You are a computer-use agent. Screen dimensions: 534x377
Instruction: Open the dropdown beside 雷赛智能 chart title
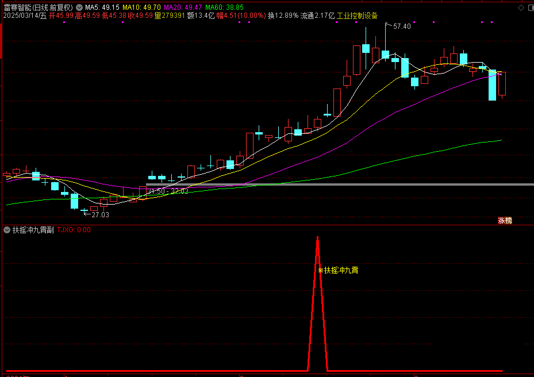click(79, 7)
